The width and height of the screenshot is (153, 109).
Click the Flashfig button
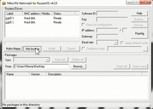140,34
